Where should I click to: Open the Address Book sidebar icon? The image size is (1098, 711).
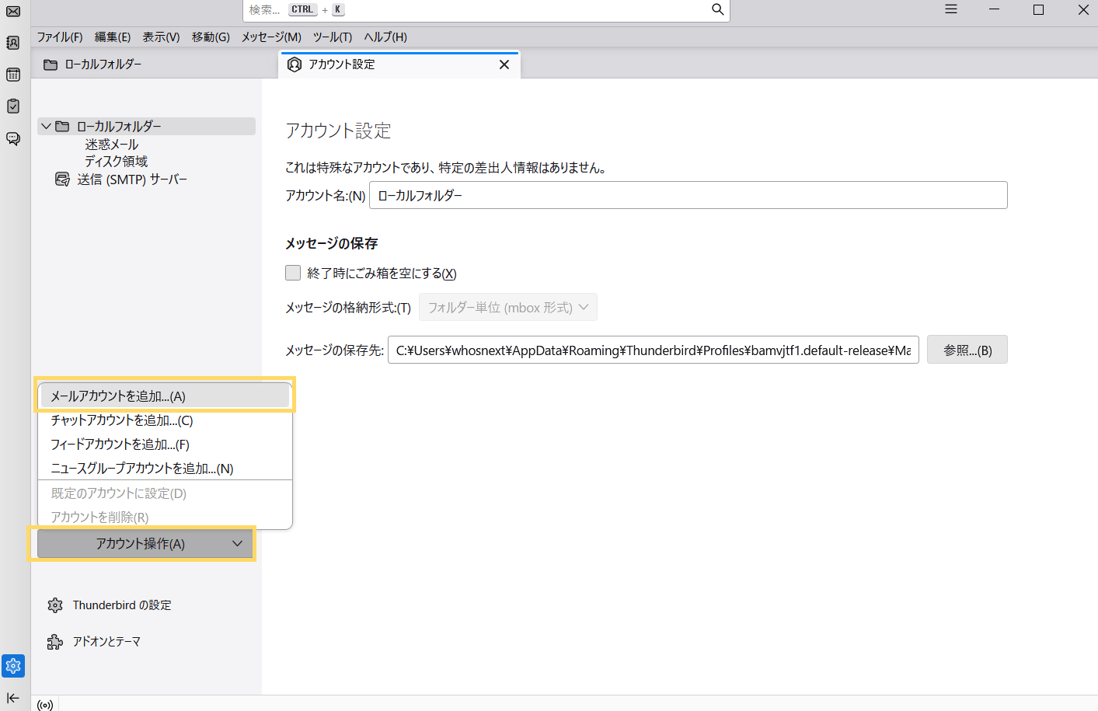click(x=13, y=43)
